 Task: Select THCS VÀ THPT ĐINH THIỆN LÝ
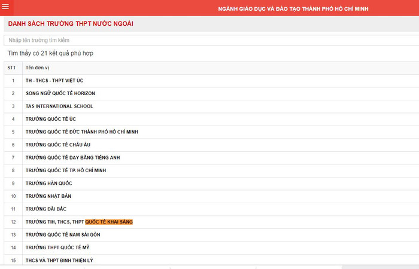coord(59,261)
